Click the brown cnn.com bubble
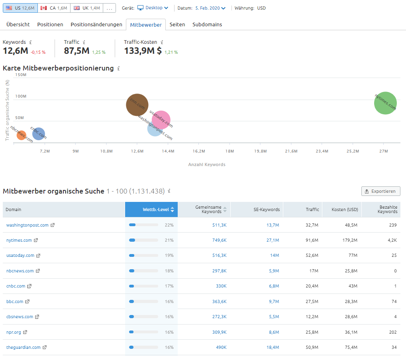Viewport: 406px width, 356px height. [137, 105]
